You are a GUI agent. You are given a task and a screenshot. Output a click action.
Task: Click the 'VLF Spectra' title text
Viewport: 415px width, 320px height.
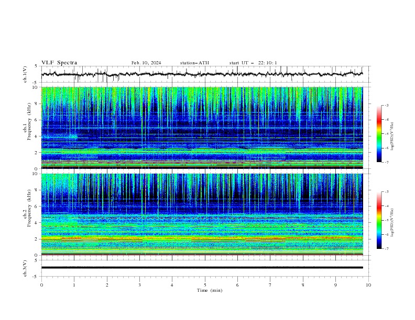(x=59, y=63)
